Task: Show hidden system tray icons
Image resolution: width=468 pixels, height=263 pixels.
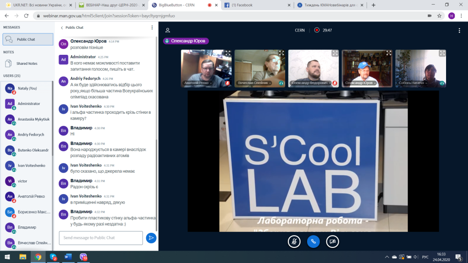Action: (387, 257)
